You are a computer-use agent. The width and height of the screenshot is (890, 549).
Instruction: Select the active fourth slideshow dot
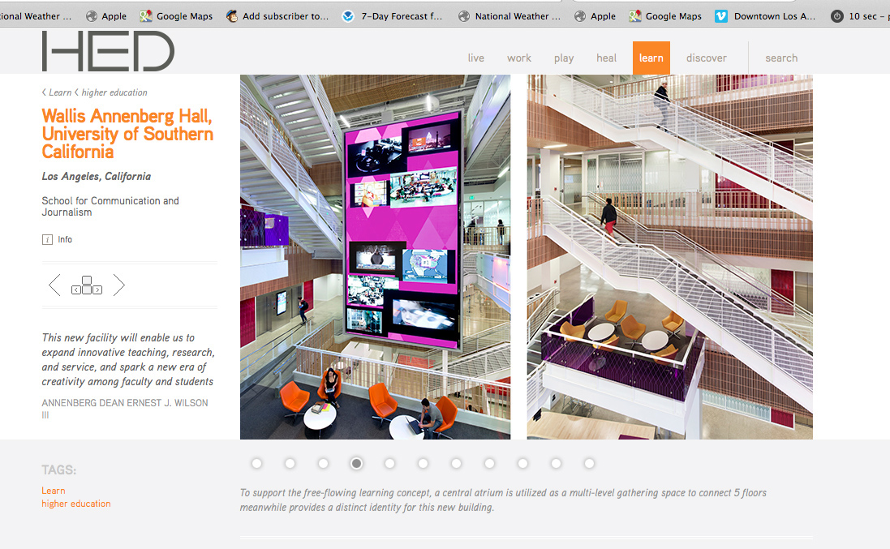356,463
